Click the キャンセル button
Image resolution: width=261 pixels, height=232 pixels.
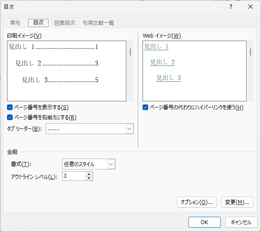[x=241, y=222]
